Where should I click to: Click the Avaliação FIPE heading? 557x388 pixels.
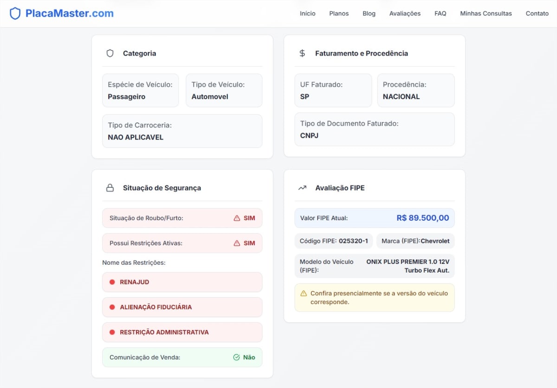(340, 188)
